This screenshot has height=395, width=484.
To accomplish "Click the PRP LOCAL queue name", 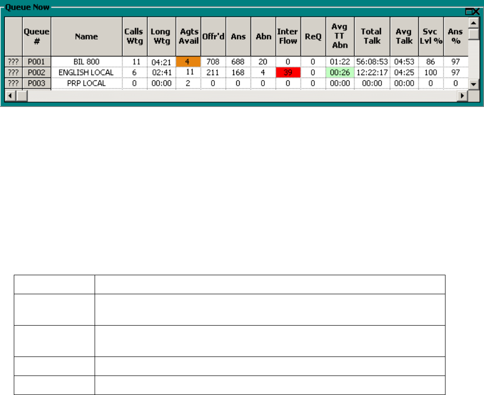I will coord(87,83).
